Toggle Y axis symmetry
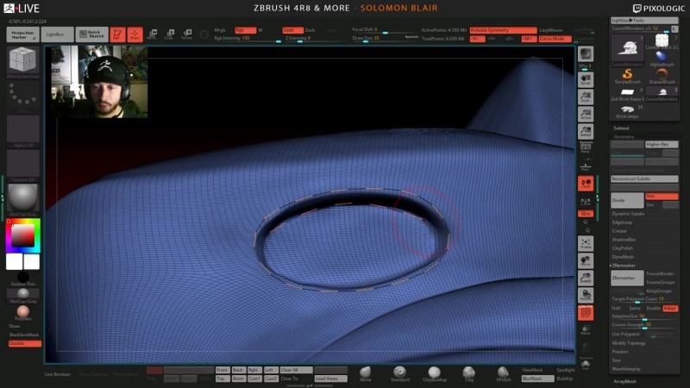The height and width of the screenshot is (388, 690). pos(492,39)
